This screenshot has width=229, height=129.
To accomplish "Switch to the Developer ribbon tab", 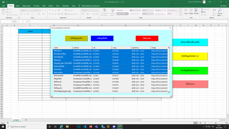I will (66, 5).
